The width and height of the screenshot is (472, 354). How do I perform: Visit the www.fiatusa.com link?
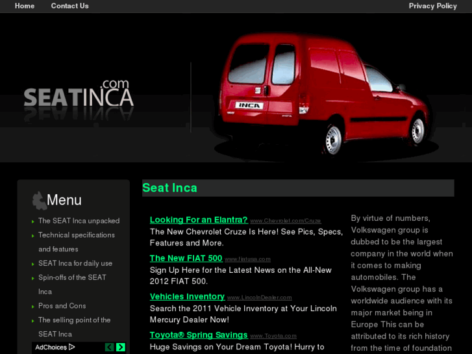(x=247, y=259)
